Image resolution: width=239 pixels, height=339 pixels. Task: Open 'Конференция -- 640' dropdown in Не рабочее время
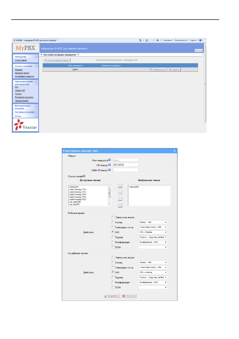[153, 282]
